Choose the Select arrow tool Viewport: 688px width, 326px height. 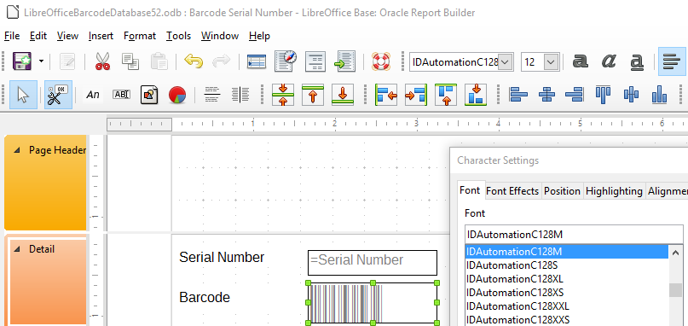pos(23,95)
